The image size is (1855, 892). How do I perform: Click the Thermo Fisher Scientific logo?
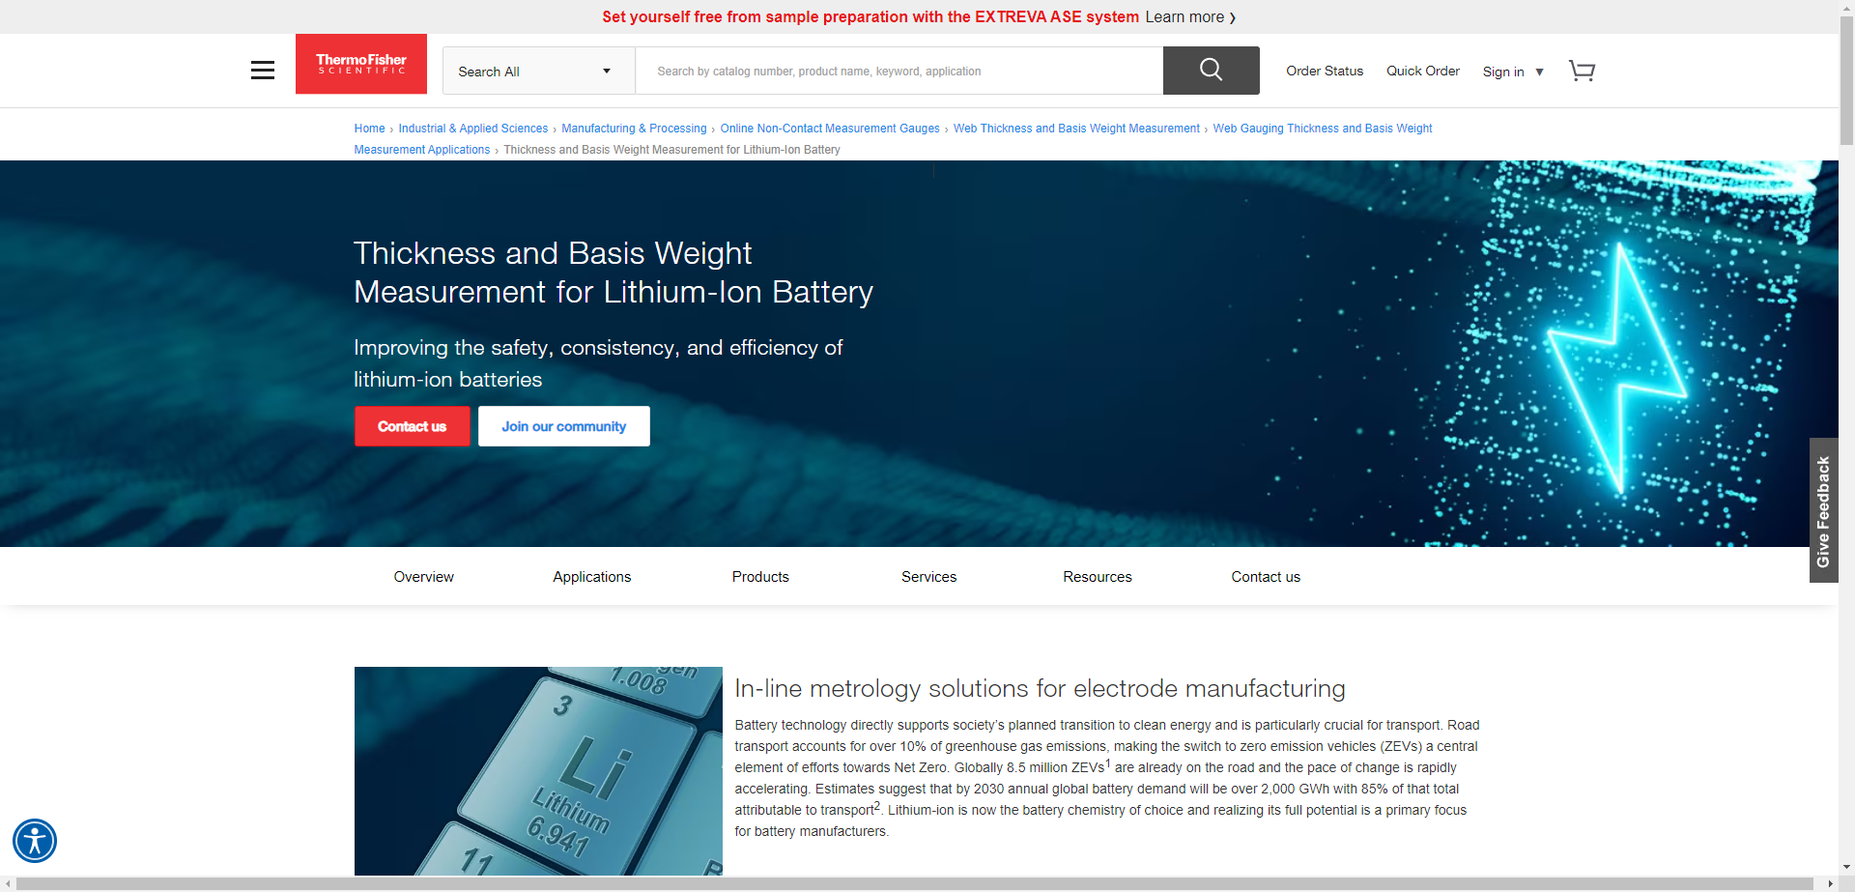point(361,64)
